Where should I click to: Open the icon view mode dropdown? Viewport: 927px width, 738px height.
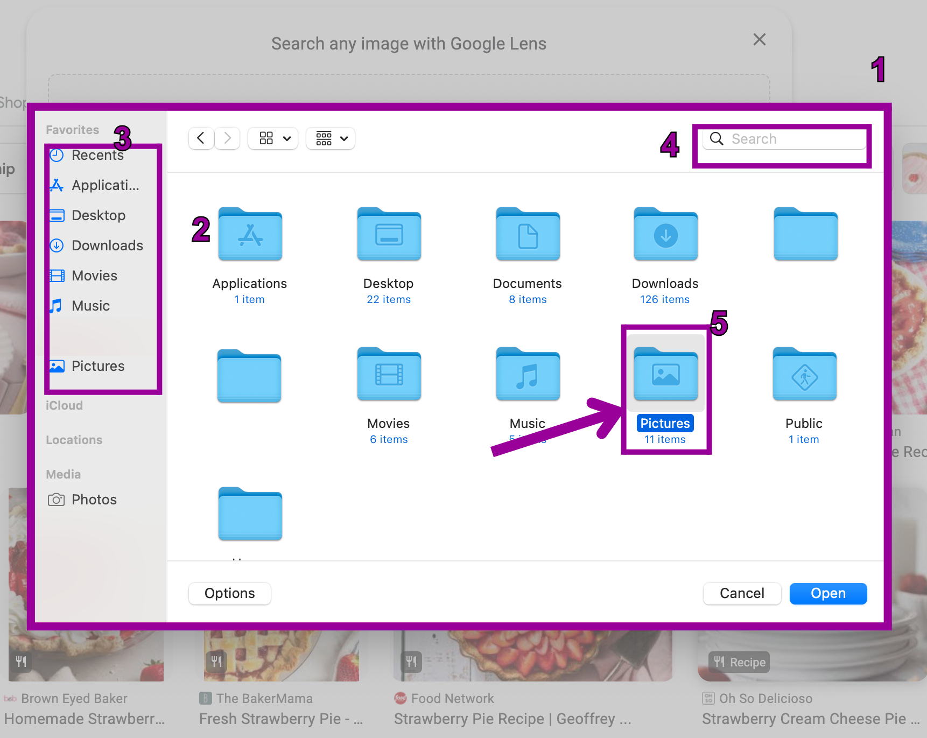click(273, 138)
